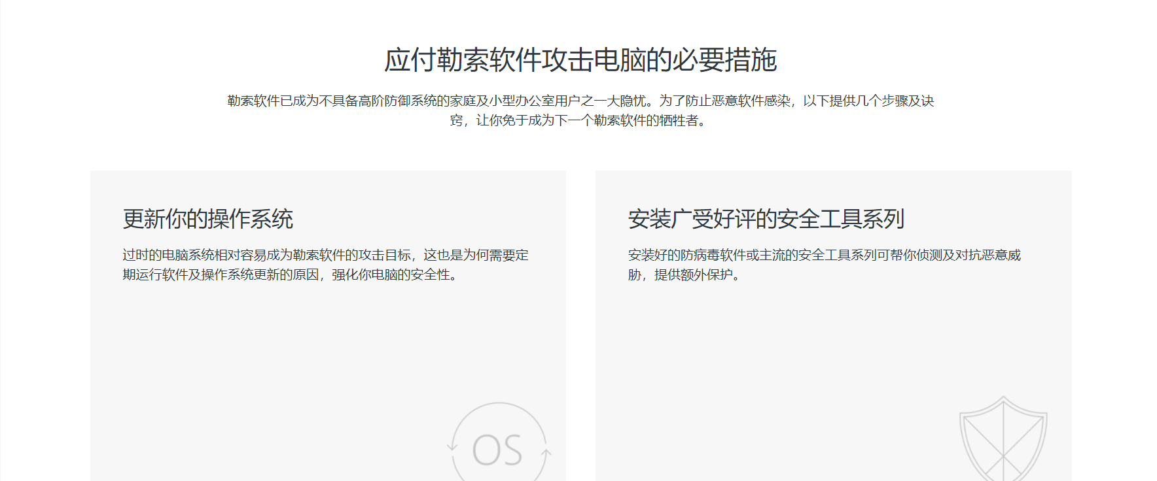Click the downward arrow beside the OS circle

(452, 446)
